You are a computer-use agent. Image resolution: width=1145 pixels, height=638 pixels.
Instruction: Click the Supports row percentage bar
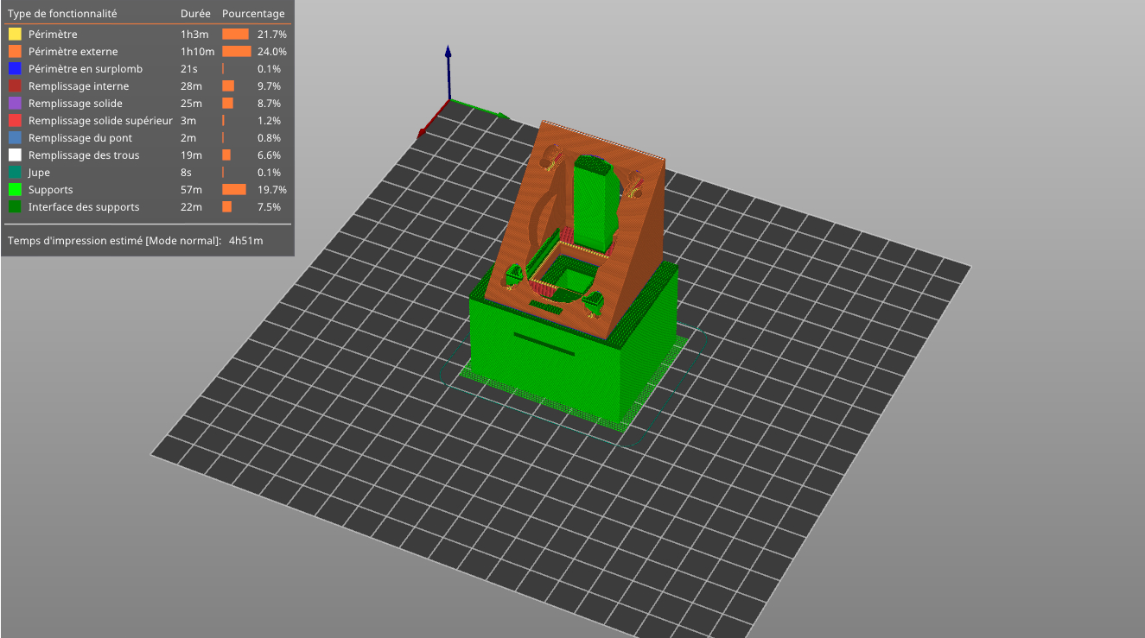click(x=234, y=190)
